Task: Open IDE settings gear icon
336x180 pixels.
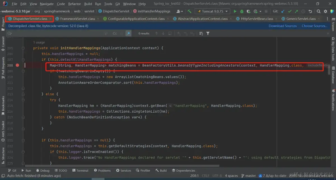Action: 325,11
